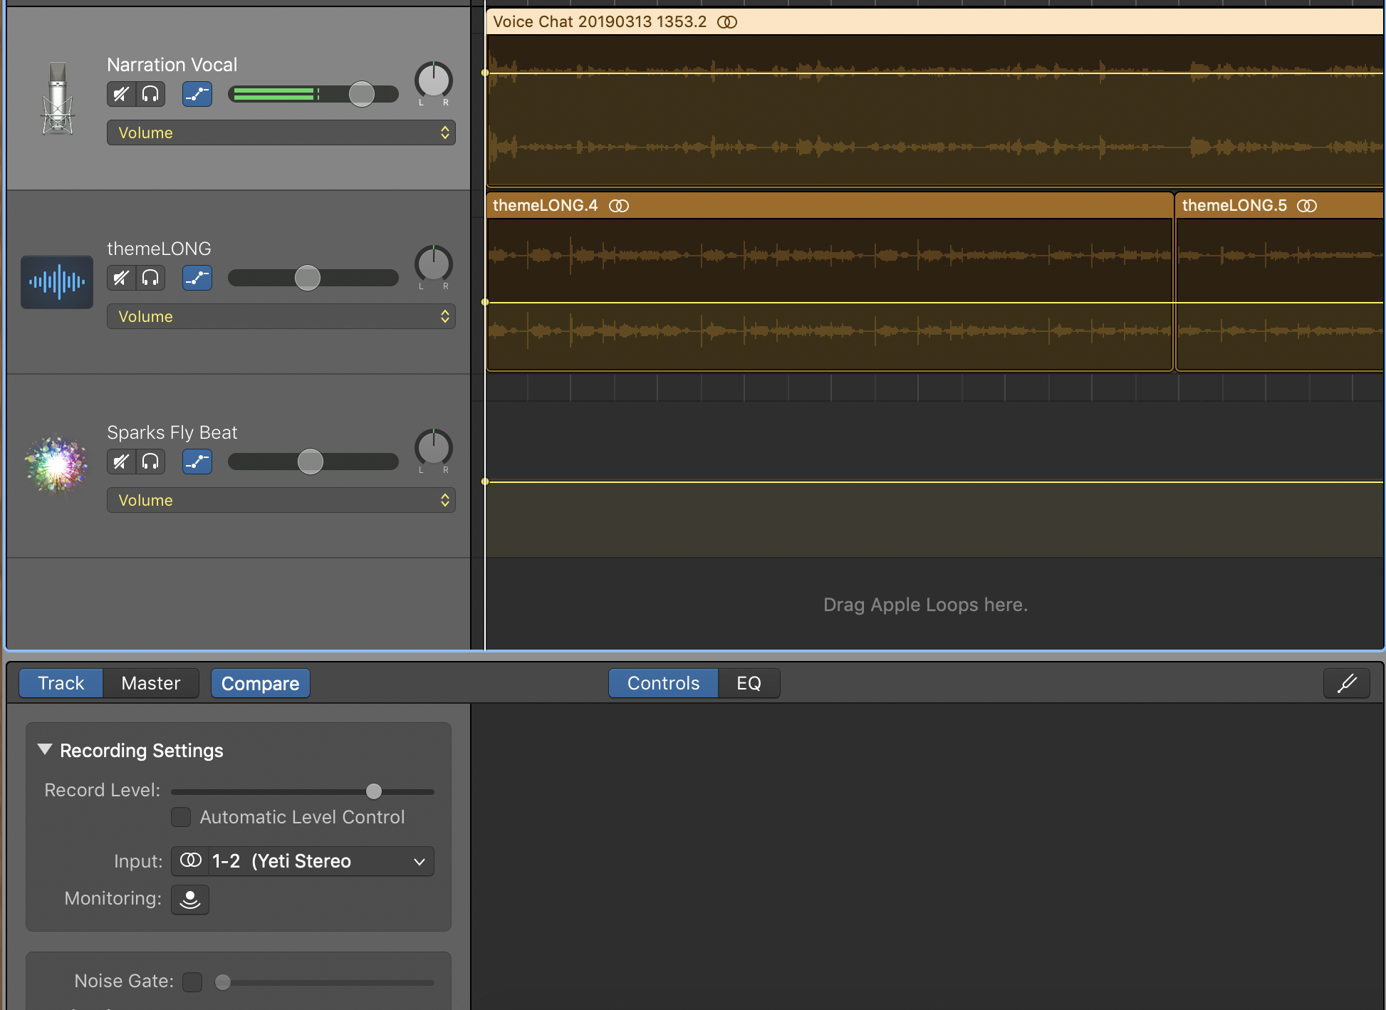Click the Record Level slider handle
1386x1010 pixels.
(374, 791)
